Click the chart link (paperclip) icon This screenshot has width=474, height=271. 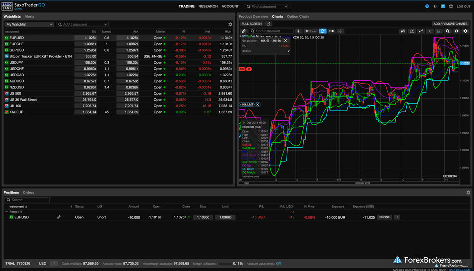[244, 31]
